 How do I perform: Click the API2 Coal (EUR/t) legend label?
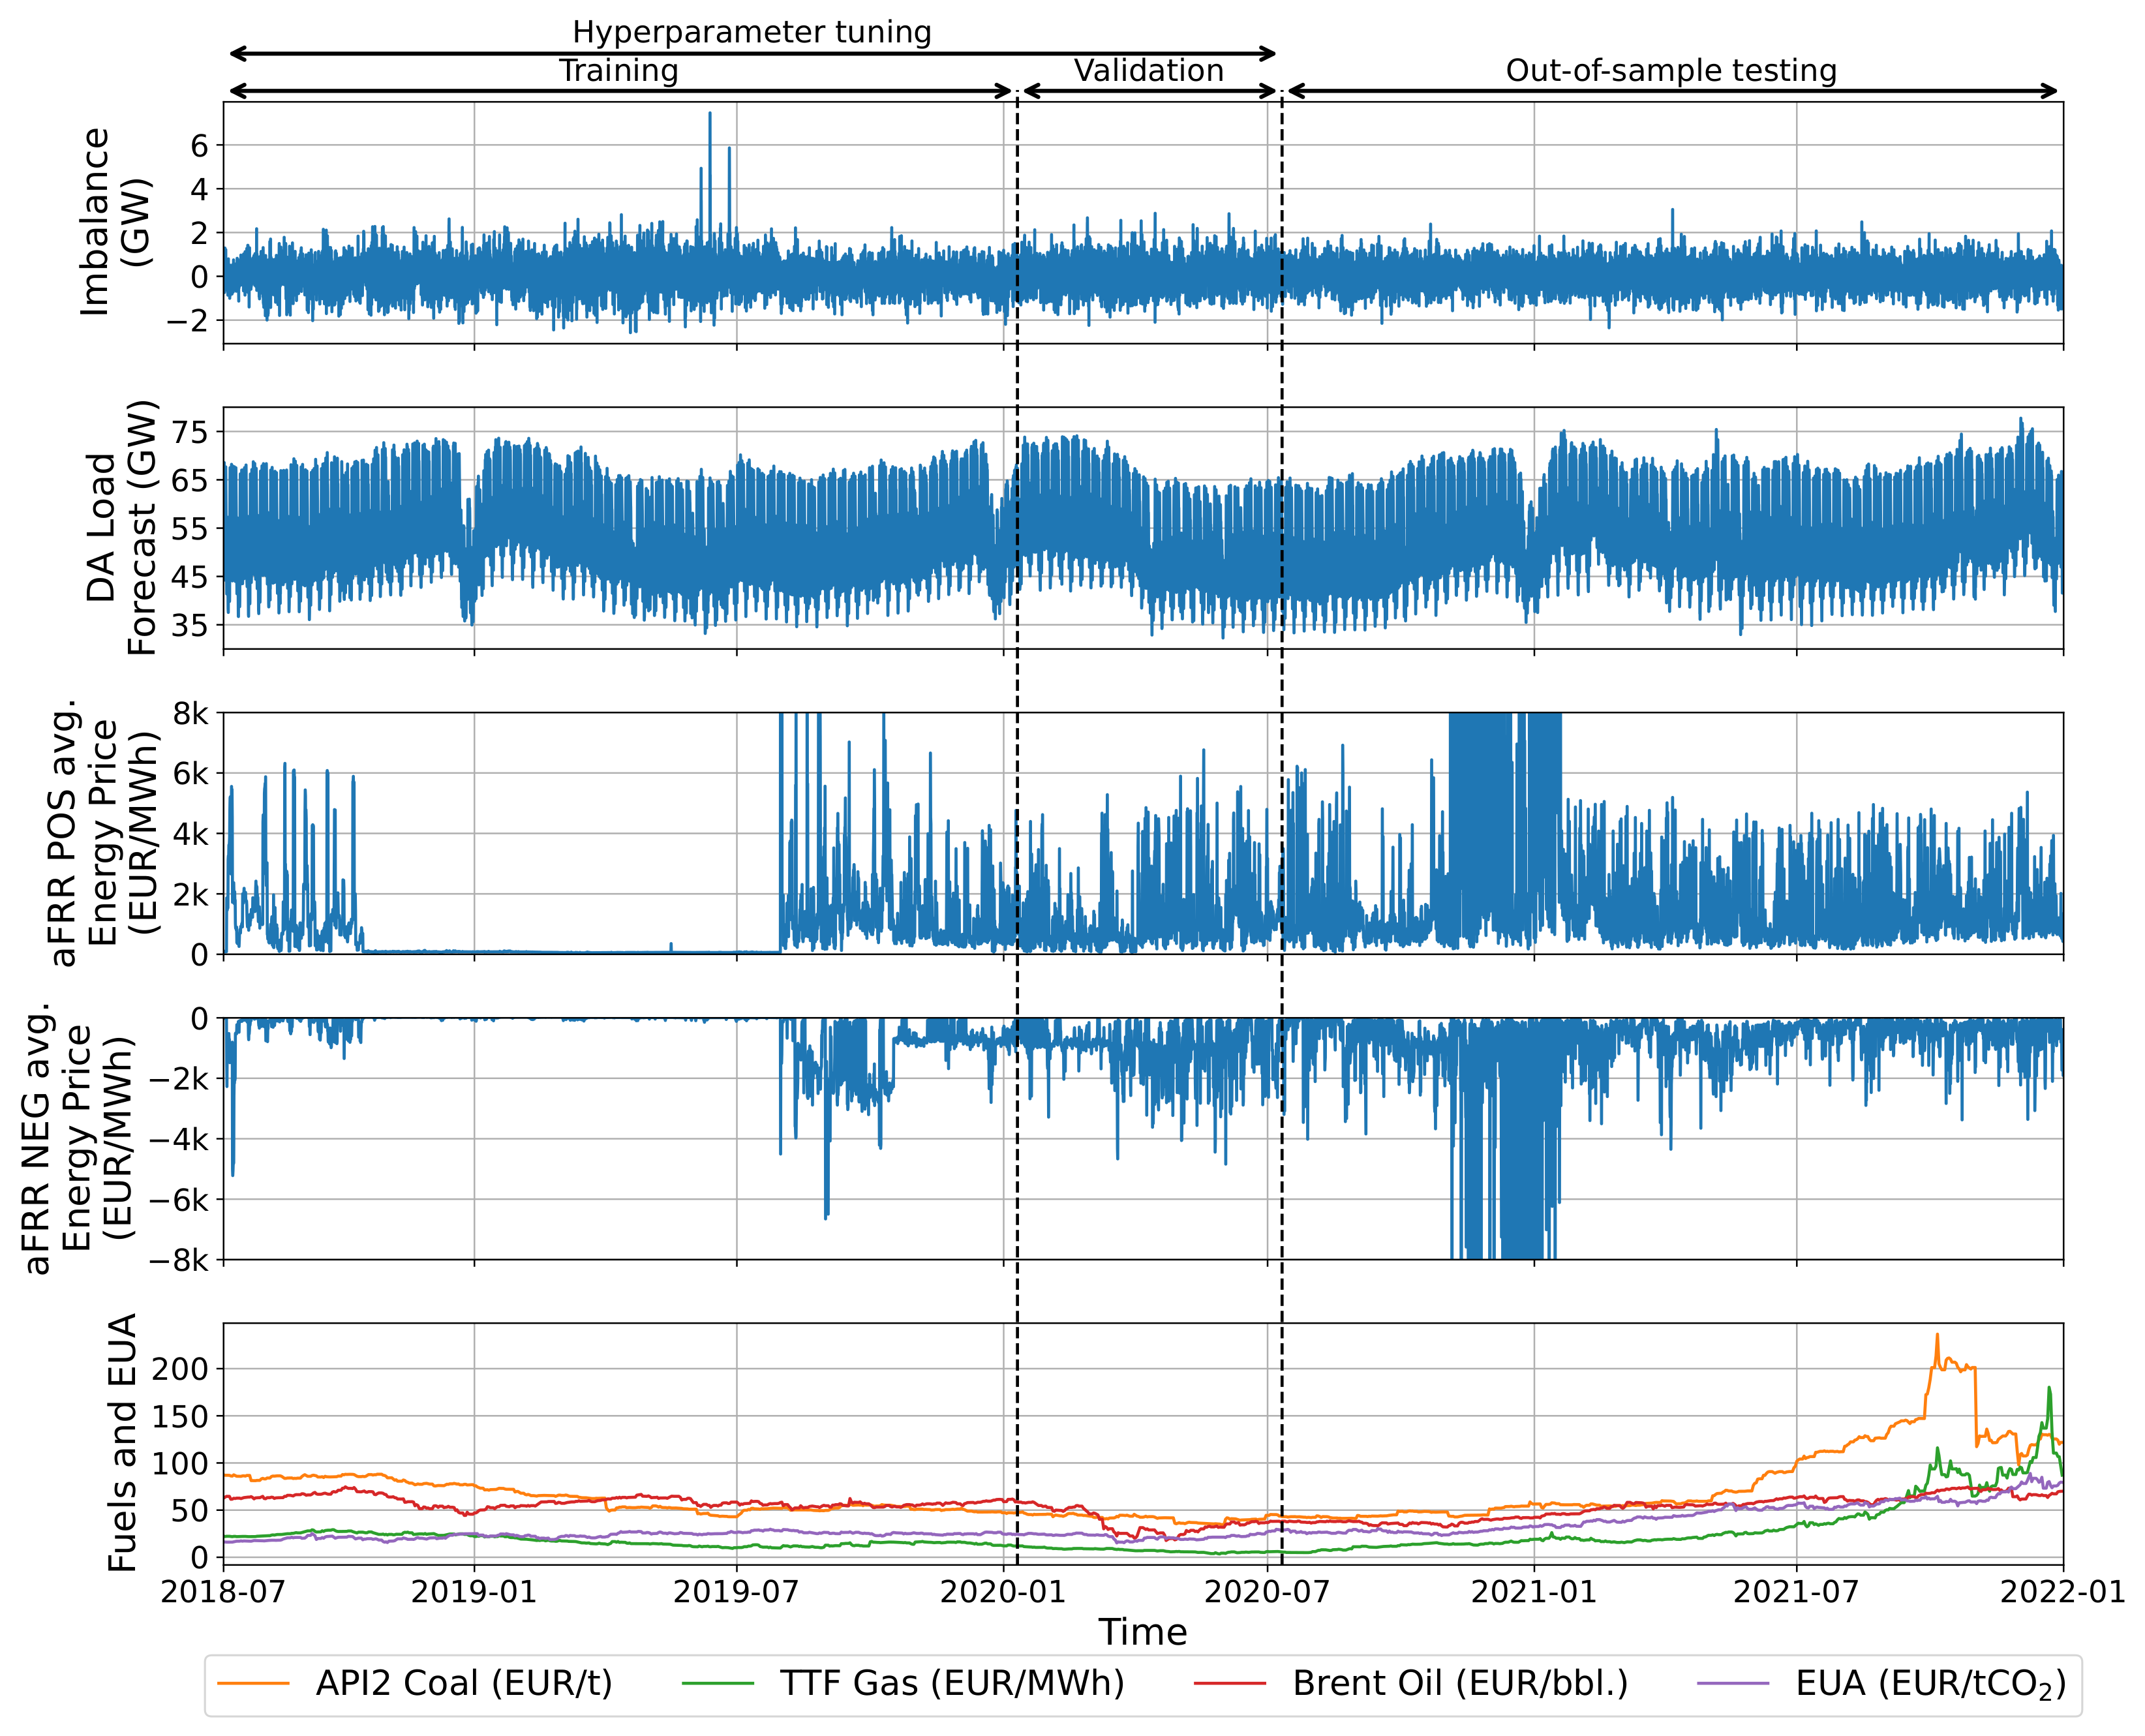click(x=464, y=1684)
